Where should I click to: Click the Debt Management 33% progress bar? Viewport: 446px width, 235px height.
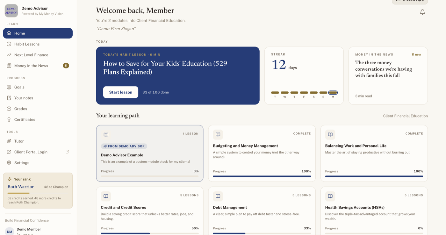tap(262, 233)
